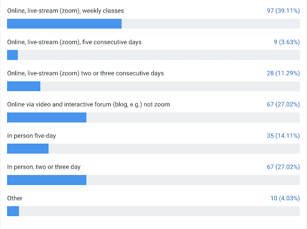Image resolution: width=307 pixels, height=229 pixels.
Task: Click the blue bar for five consecutive days
Action: click(x=12, y=55)
